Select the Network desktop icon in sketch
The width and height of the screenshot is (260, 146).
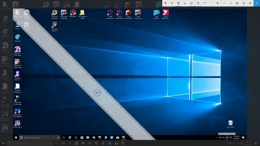pyautogui.click(x=17, y=38)
